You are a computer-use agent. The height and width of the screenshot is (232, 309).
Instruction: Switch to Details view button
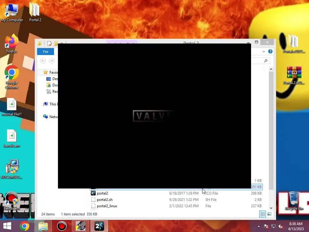(263, 214)
